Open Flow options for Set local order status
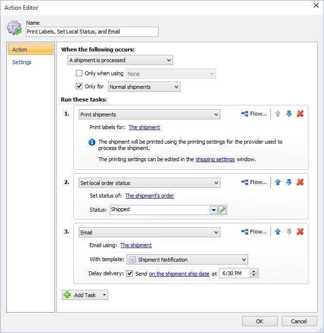 point(254,182)
